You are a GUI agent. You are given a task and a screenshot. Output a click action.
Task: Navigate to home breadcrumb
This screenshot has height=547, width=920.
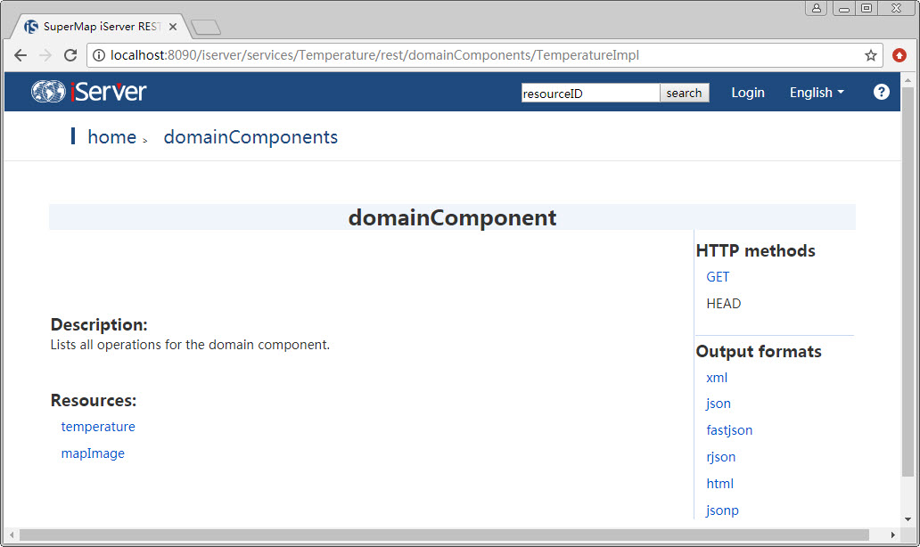click(111, 137)
